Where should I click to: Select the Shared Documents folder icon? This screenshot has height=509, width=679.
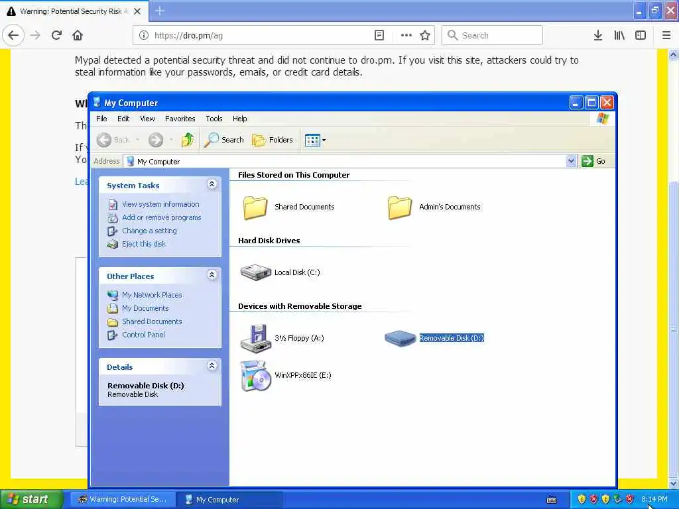pyautogui.click(x=255, y=207)
